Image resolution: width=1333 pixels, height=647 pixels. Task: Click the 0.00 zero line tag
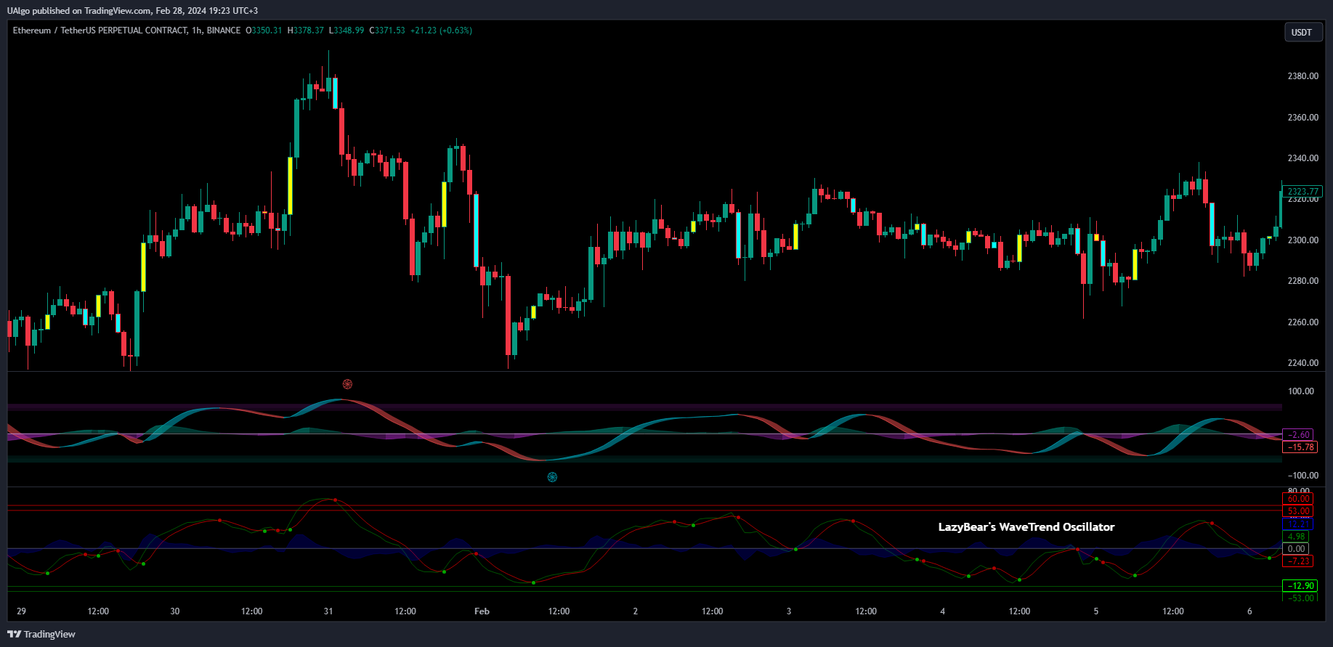(x=1296, y=549)
